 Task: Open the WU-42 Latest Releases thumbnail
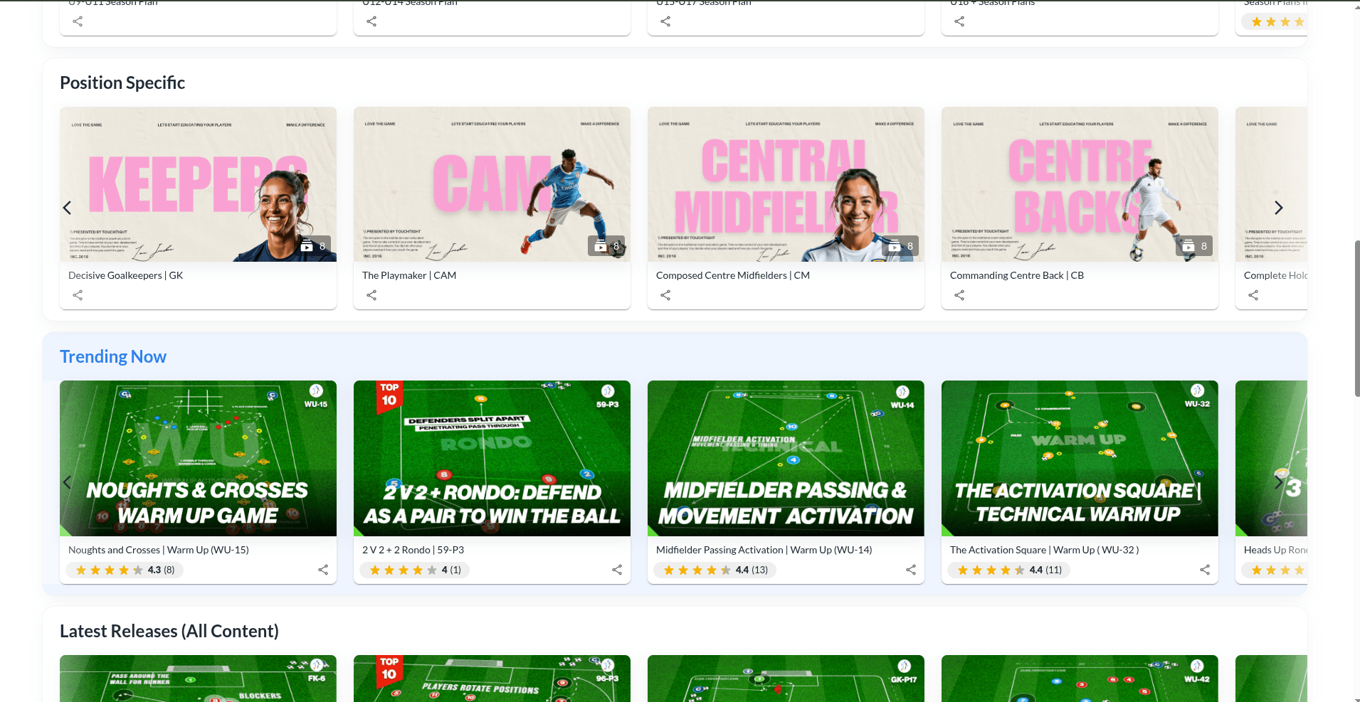[1080, 679]
